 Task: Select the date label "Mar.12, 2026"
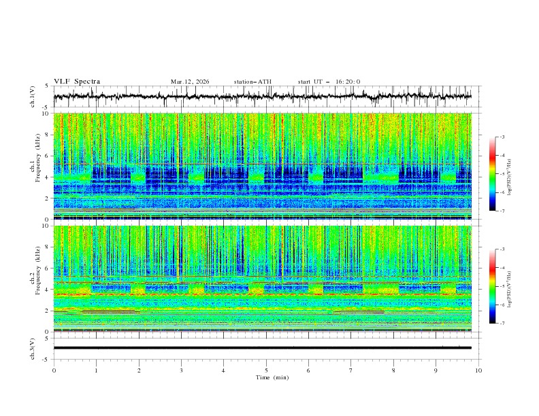190,82
